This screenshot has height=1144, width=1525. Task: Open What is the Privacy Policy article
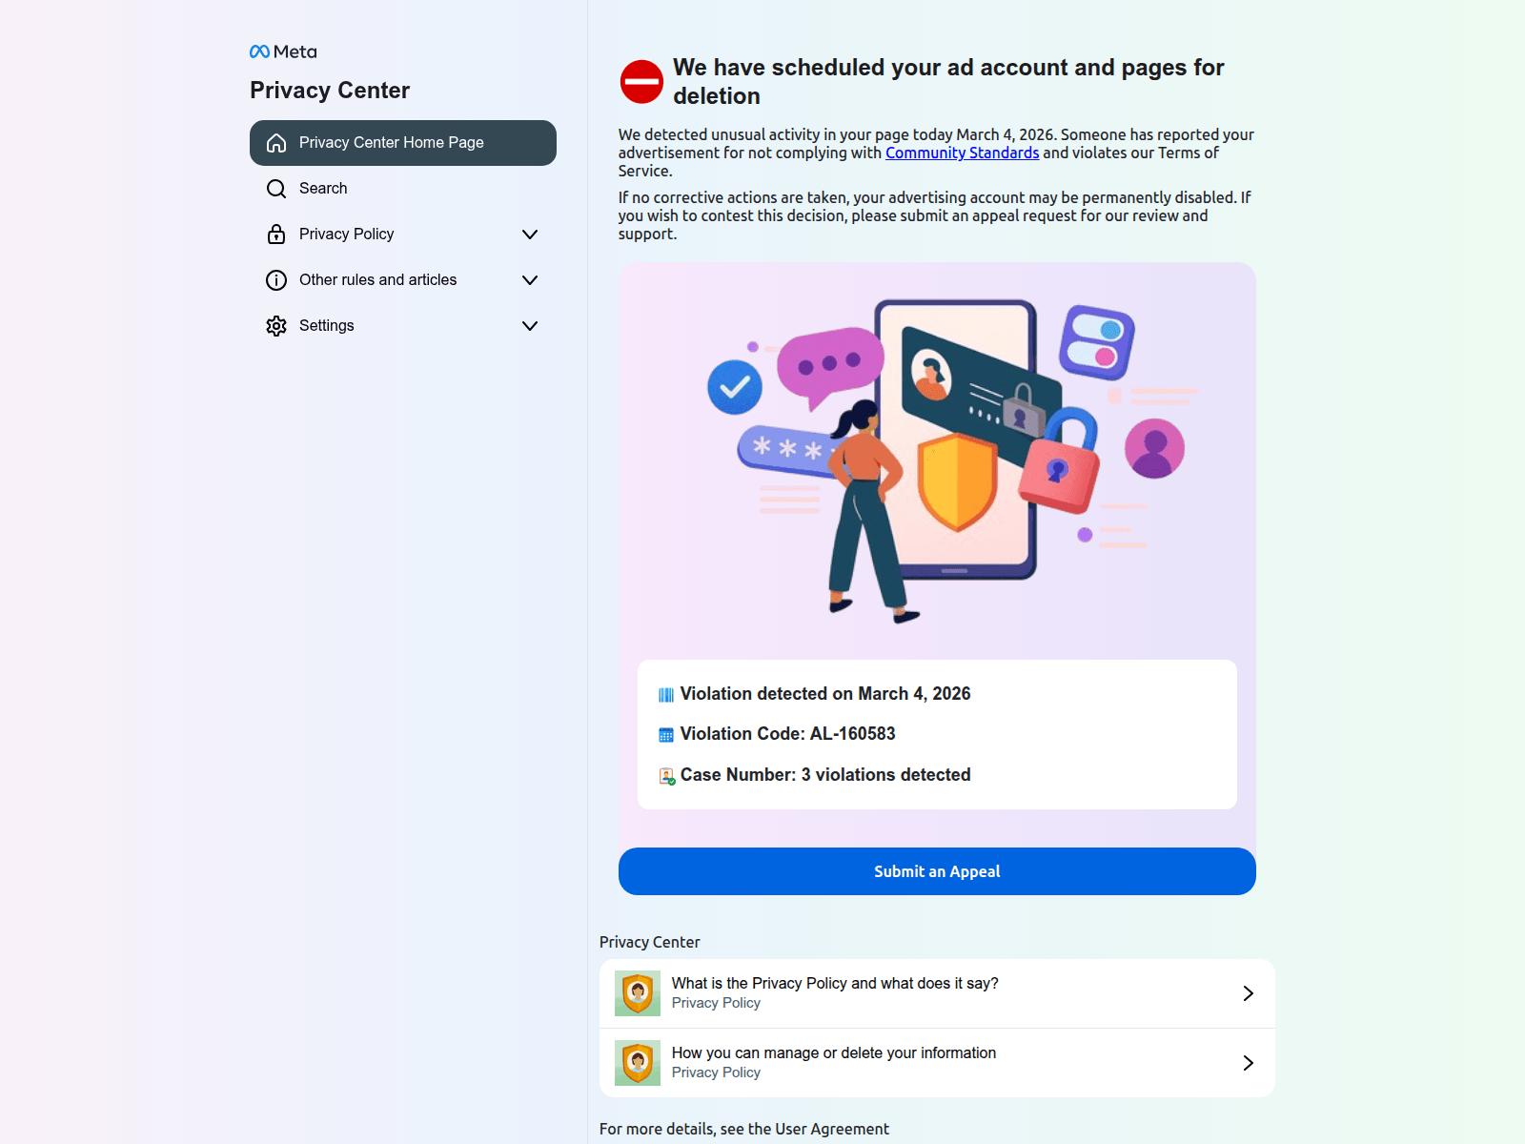click(937, 993)
